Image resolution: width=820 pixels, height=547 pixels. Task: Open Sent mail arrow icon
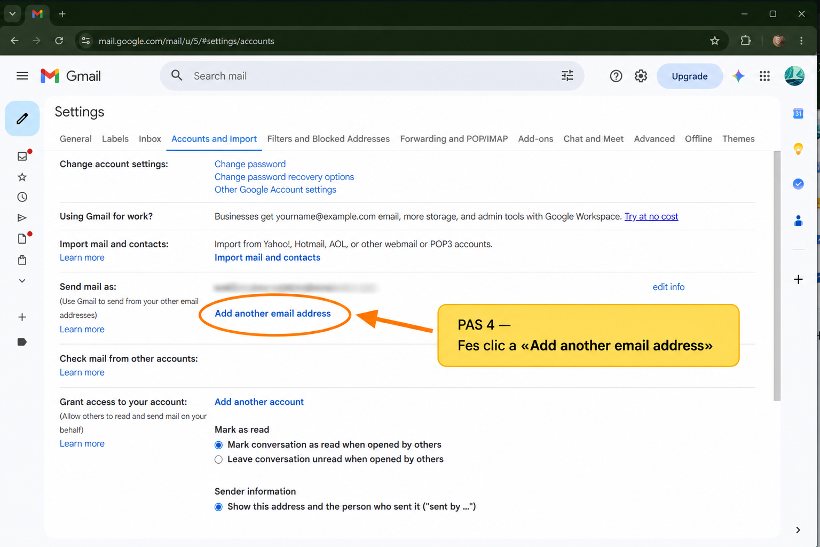[22, 218]
